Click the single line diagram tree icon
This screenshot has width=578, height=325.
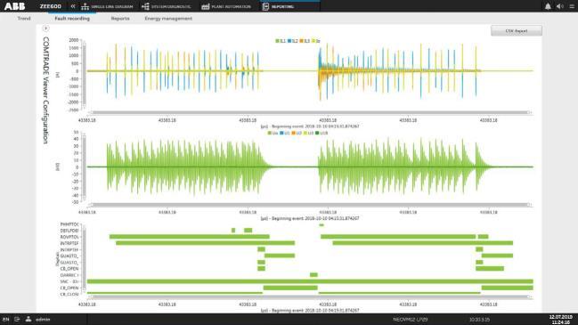85,6
